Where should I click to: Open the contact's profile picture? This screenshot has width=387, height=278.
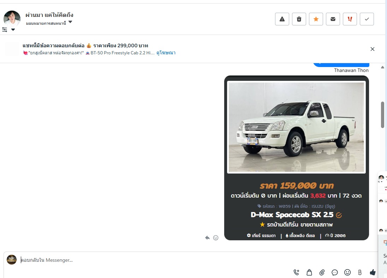point(12,19)
